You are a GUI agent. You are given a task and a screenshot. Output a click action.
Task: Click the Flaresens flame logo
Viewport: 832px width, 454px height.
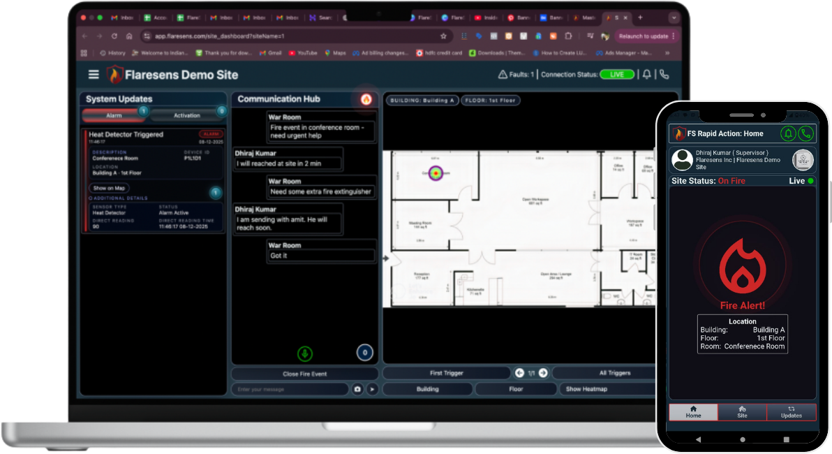114,74
